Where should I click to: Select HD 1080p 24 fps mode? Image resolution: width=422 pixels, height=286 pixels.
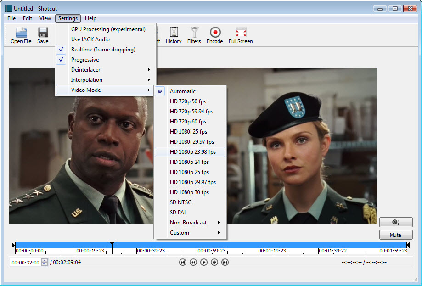(190, 162)
